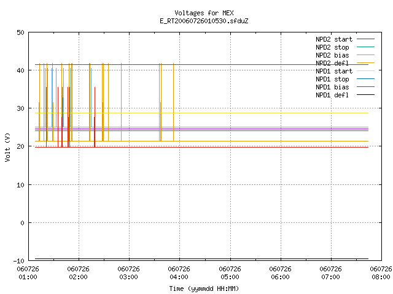The width and height of the screenshot is (393, 294).
Task: Click the red NPD1 bias legend line sample
Action: (x=365, y=87)
